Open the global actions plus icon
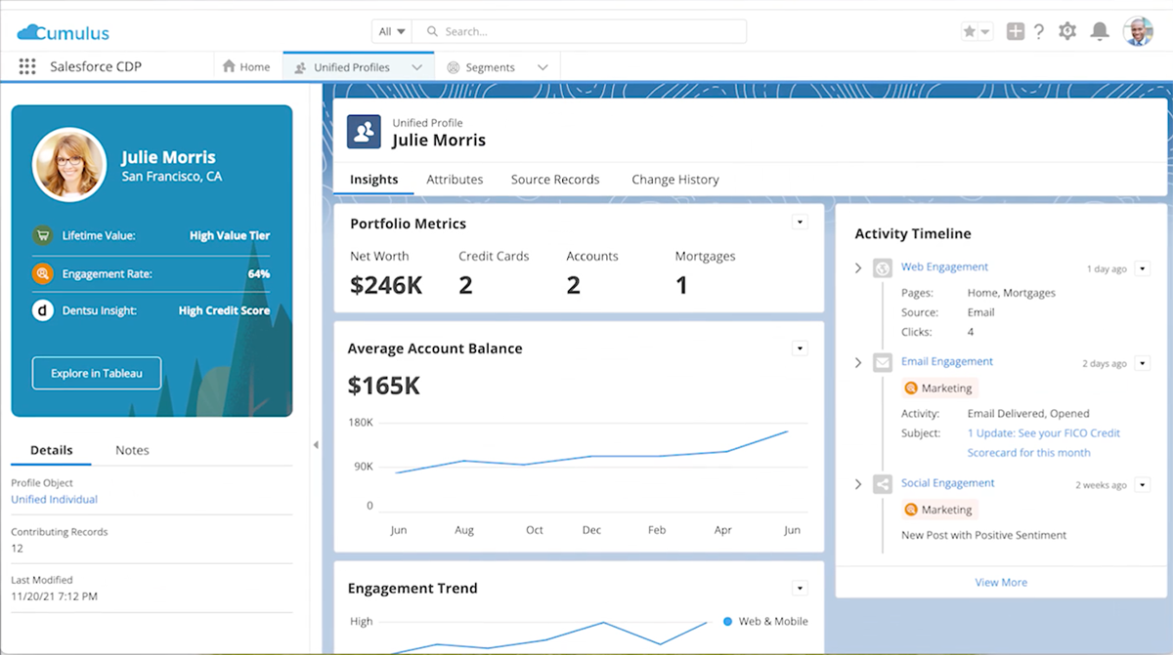1173x655 pixels. click(1016, 31)
